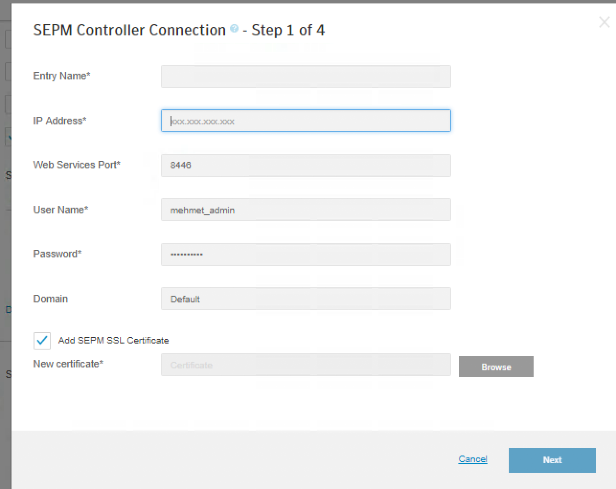The image size is (616, 489).
Task: Focus the Entry Name input box
Action: (306, 77)
